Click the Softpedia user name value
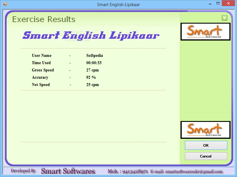 pos(95,56)
